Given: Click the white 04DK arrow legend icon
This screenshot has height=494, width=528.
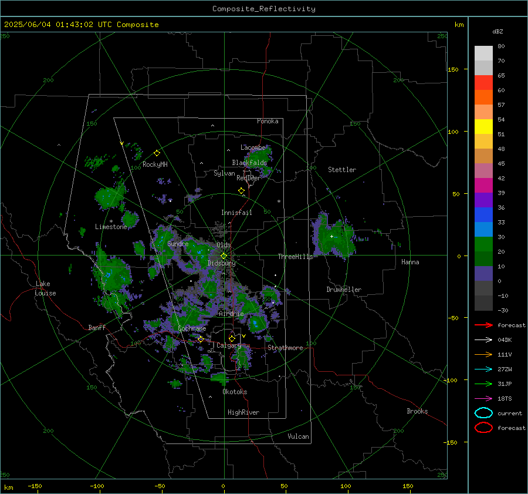Looking at the screenshot, I should point(483,340).
